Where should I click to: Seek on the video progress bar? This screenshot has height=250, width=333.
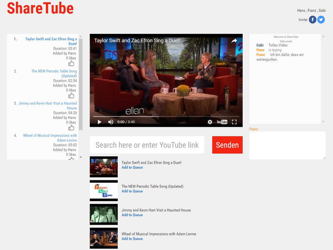[x=166, y=117]
